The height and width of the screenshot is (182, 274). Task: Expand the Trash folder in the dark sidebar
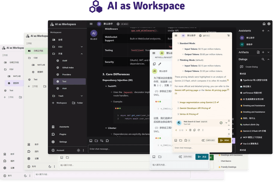click(82, 96)
